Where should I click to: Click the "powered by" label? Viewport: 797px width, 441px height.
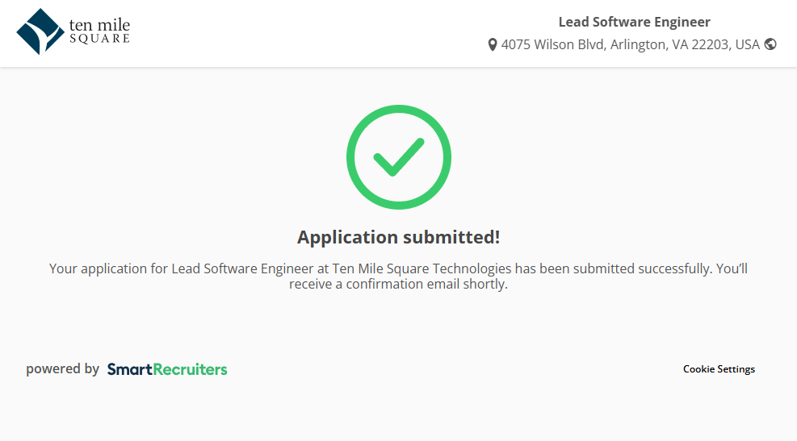pyautogui.click(x=62, y=369)
